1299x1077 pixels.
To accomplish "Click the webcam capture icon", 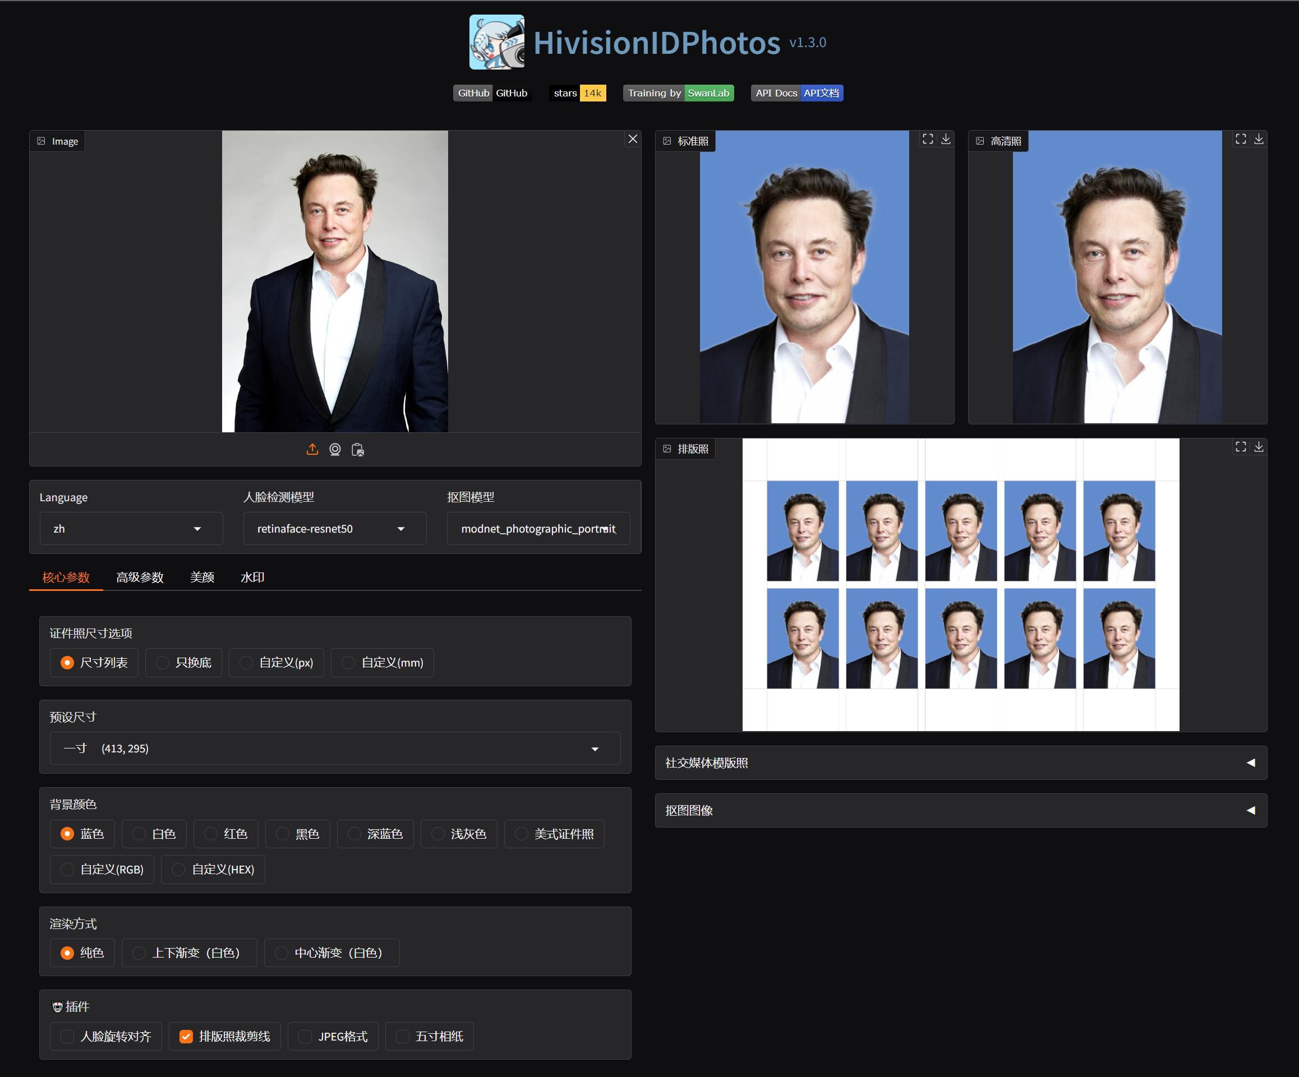I will pos(335,450).
